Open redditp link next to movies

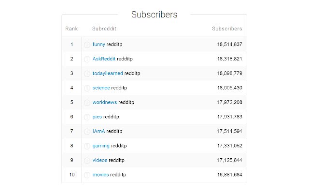point(118,175)
